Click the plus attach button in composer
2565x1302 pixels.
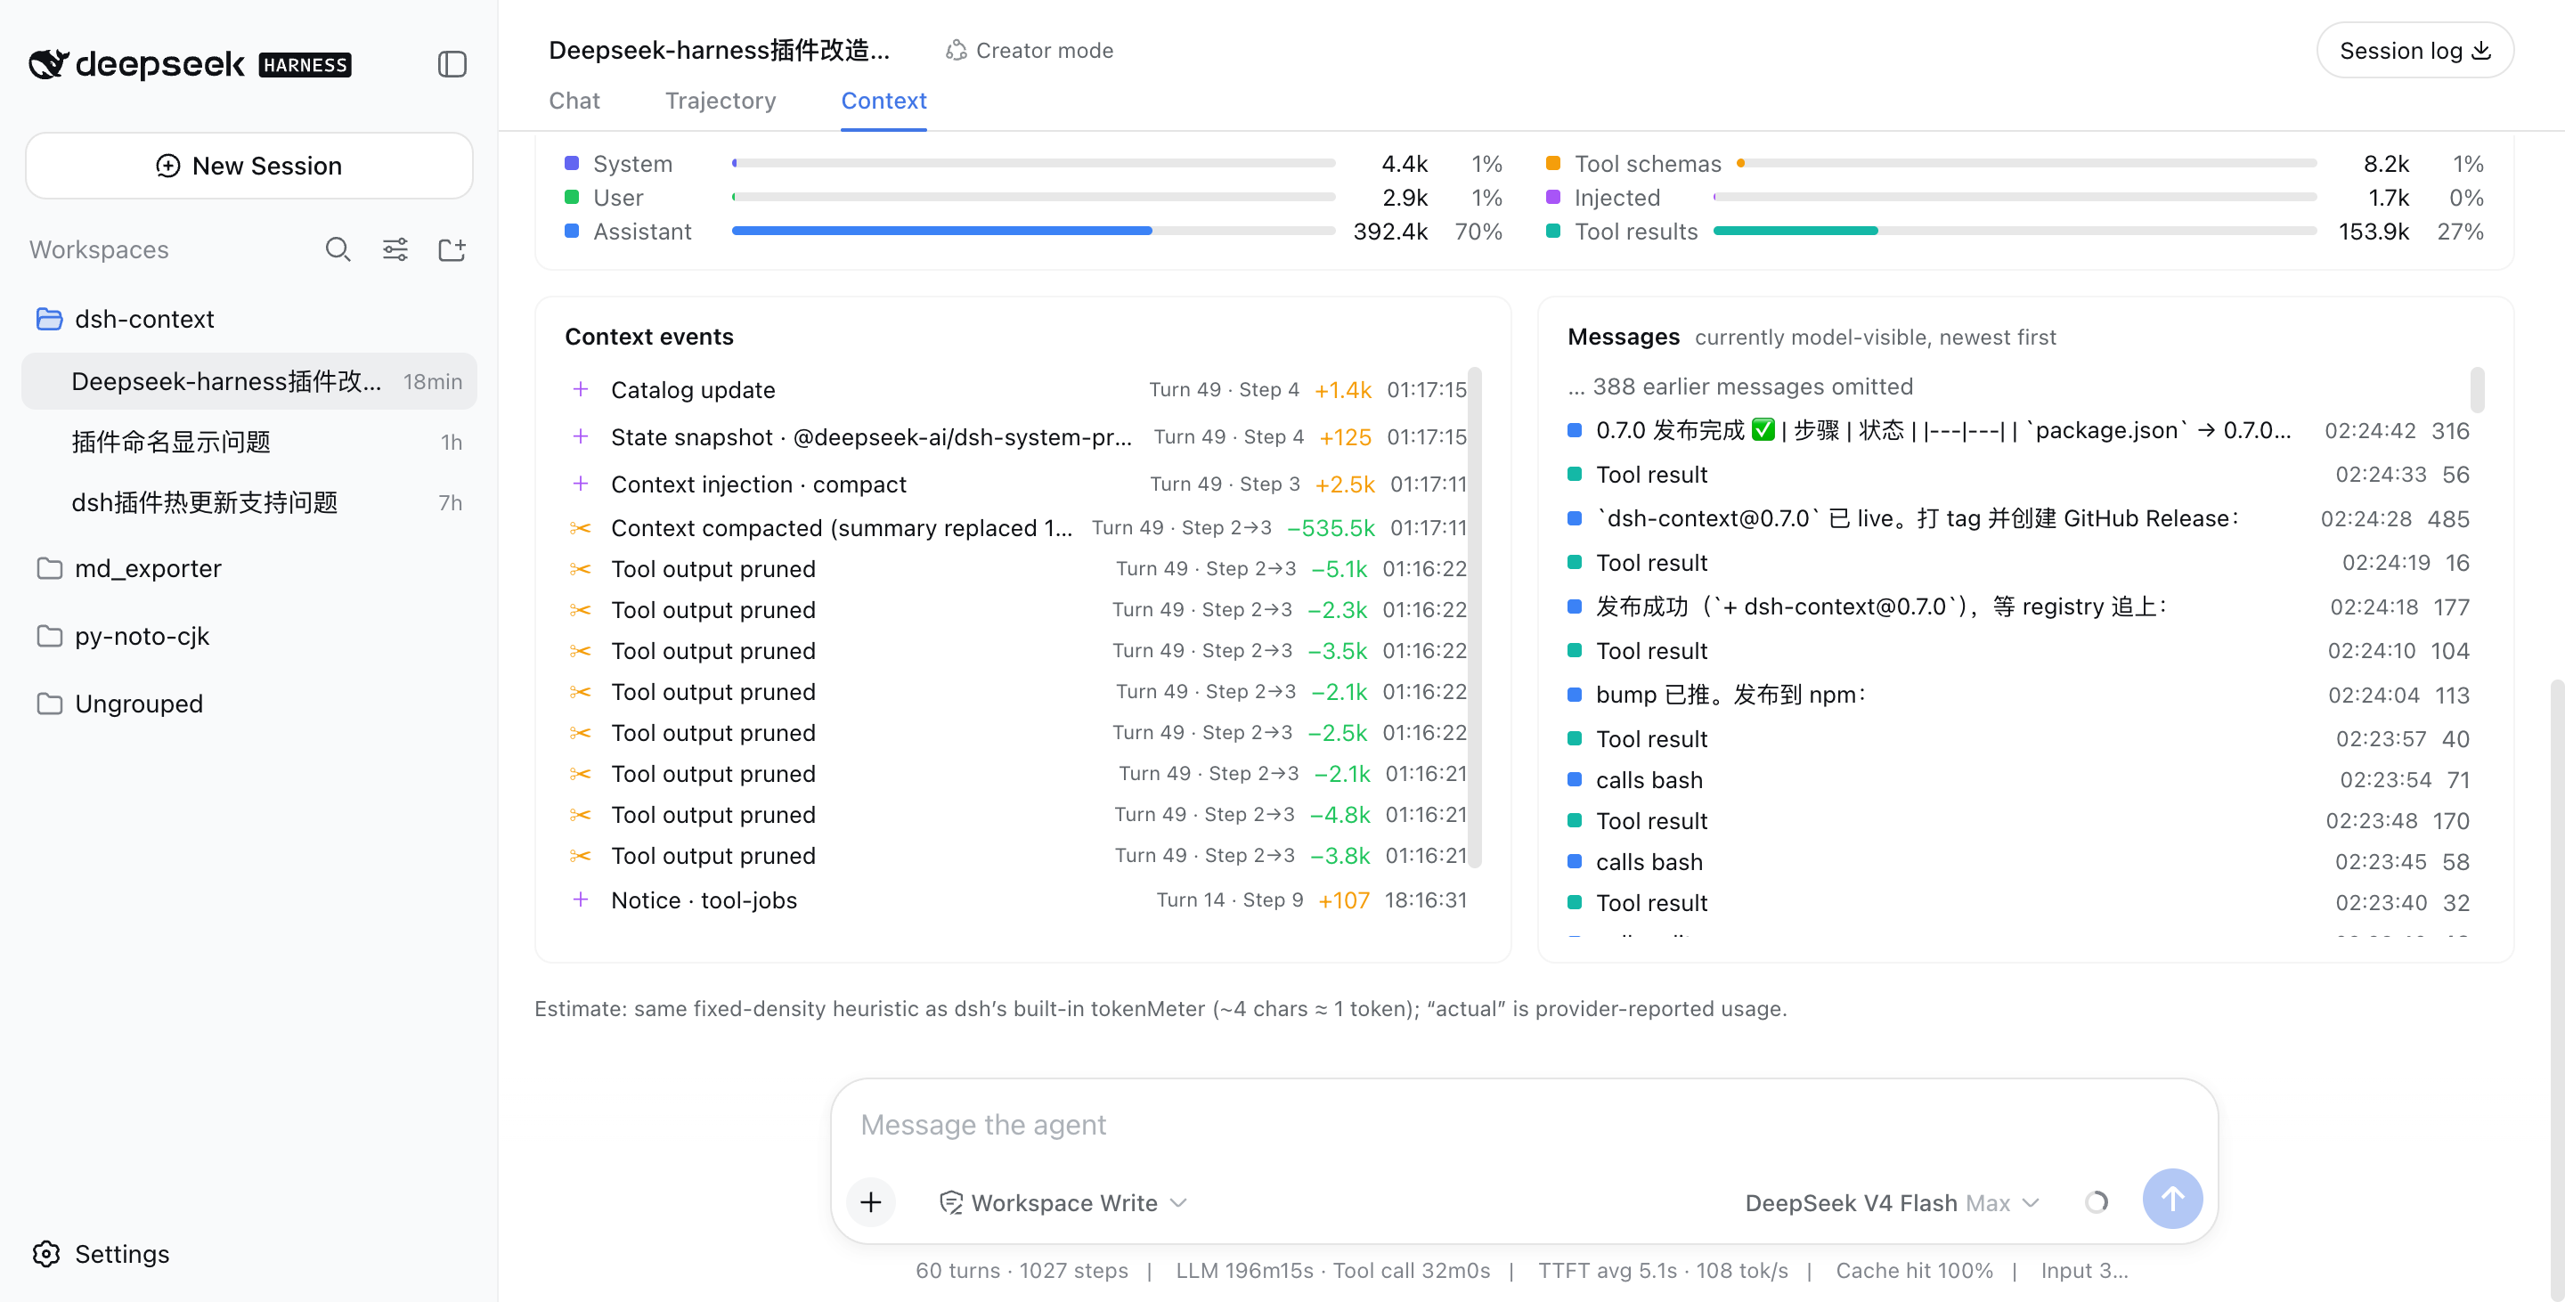point(870,1202)
